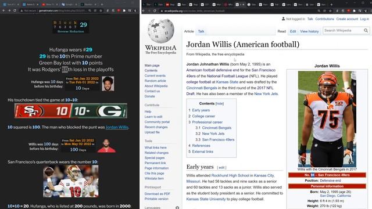Open the Random article sidebar link
Screen dimensions: 372x209
coord(155,81)
